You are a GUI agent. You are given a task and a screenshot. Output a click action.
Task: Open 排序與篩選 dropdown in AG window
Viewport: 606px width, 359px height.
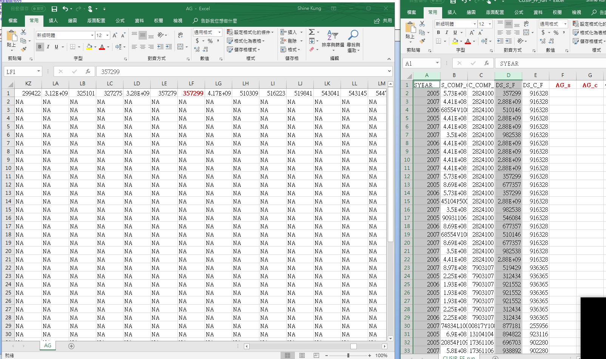[x=333, y=42]
